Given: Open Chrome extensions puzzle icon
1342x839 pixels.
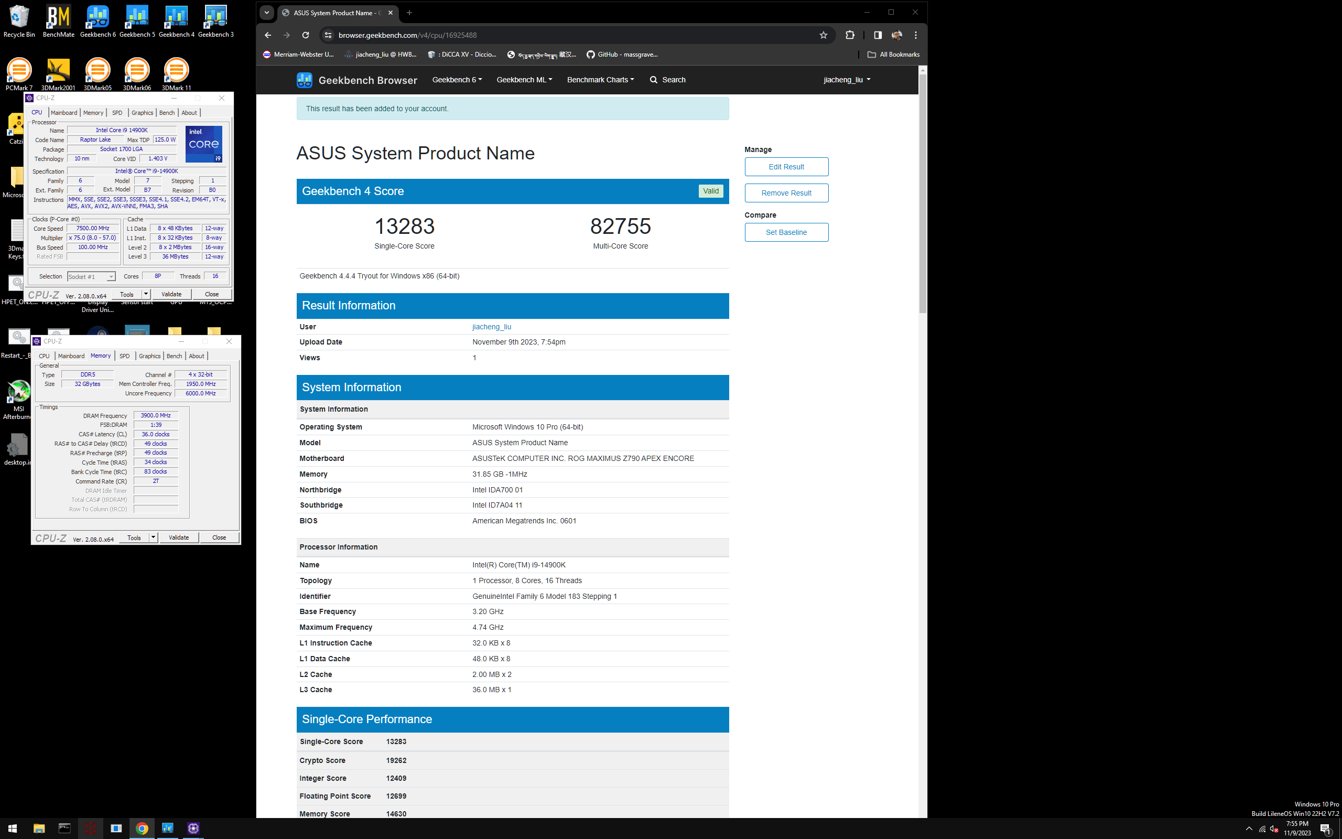Looking at the screenshot, I should click(850, 35).
